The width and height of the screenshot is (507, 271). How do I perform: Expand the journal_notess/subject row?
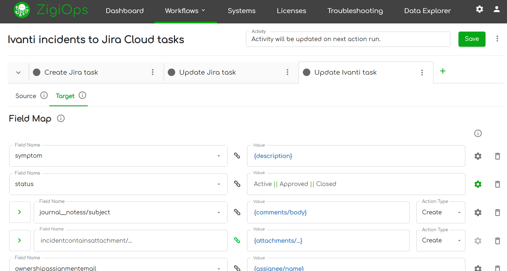(20, 212)
